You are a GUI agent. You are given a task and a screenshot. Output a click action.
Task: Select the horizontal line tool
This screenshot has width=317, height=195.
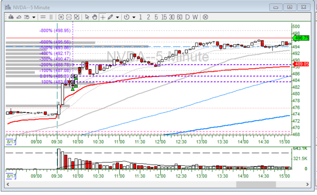tap(43, 17)
